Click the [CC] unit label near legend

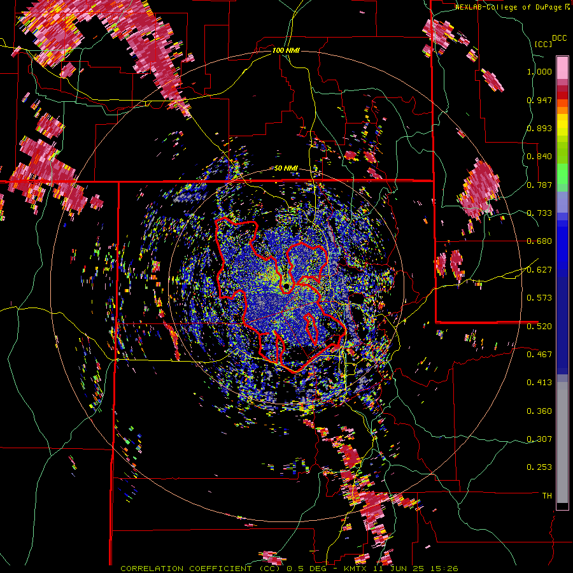pos(544,44)
